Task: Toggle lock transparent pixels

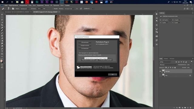Action: [166, 68]
